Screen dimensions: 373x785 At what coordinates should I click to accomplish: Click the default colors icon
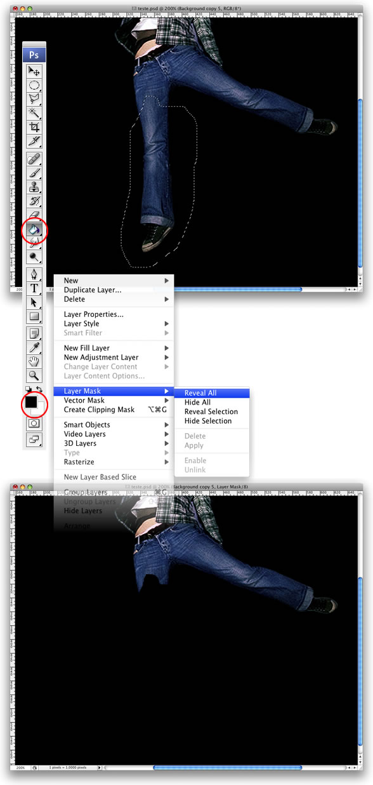click(x=29, y=389)
